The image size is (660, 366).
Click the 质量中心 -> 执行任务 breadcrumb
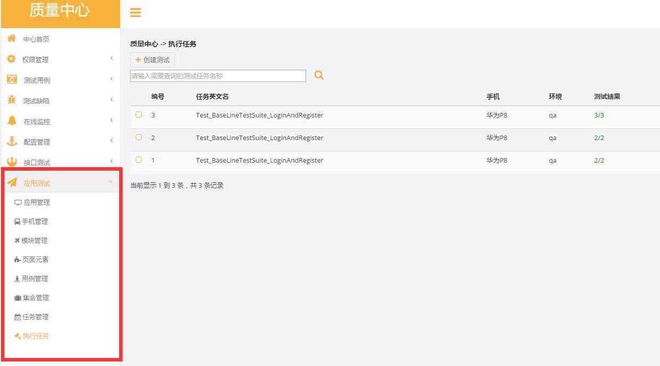click(163, 44)
